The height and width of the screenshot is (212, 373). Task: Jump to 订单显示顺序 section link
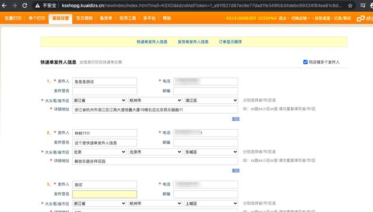coord(230,41)
